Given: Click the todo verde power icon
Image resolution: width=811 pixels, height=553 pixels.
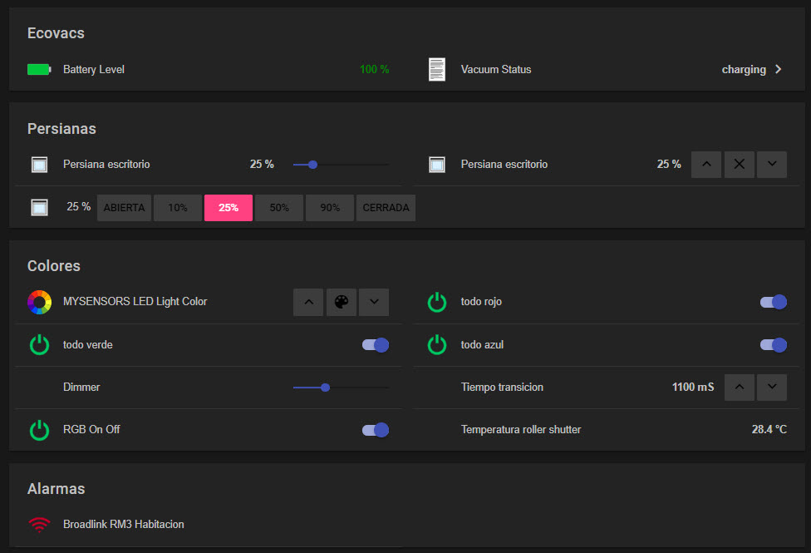Looking at the screenshot, I should [39, 344].
